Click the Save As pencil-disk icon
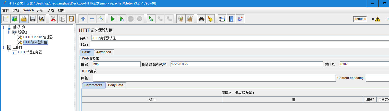Viewport: 389px width, 111px height. [42, 19]
